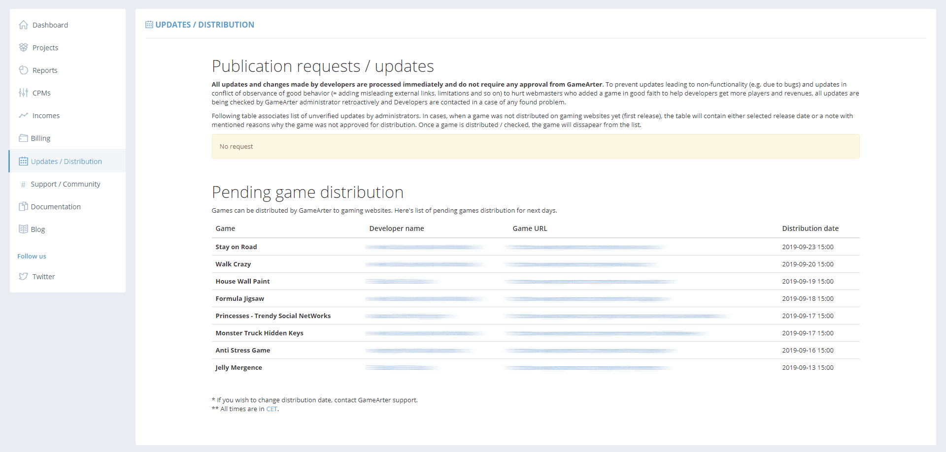The image size is (946, 452).
Task: Click the Reports pie chart icon
Action: click(x=23, y=70)
